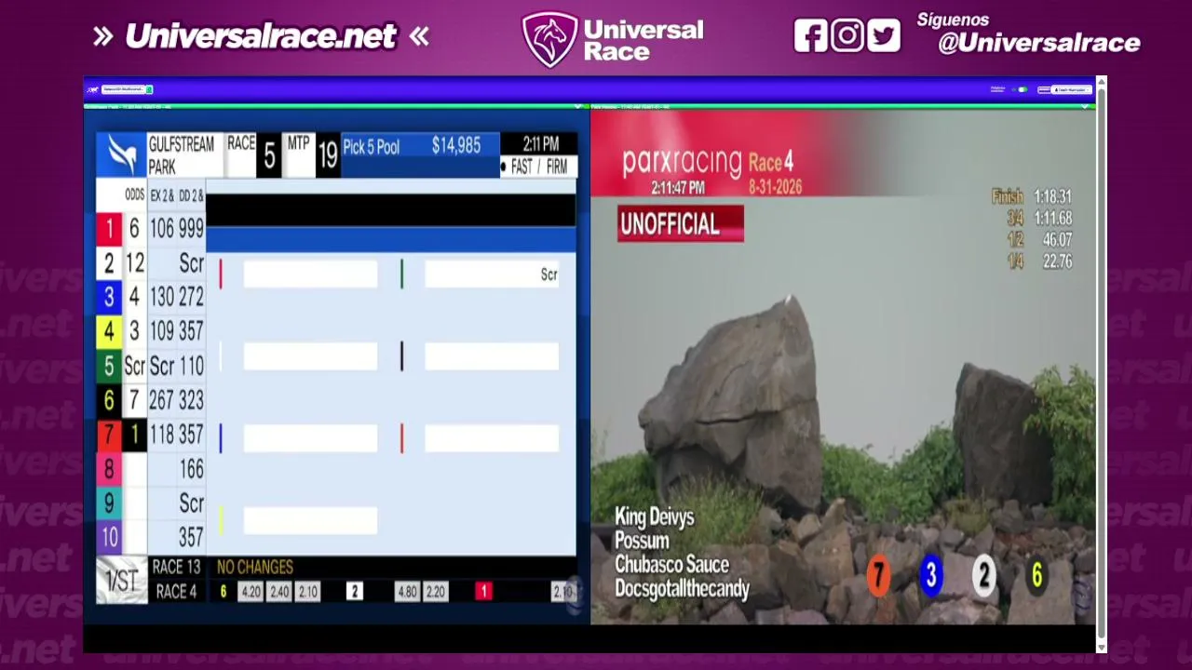
Task: Toggle the switch in the app header
Action: click(x=1023, y=89)
